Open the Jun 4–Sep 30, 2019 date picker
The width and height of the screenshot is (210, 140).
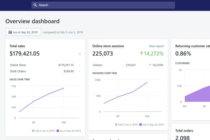tap(23, 32)
